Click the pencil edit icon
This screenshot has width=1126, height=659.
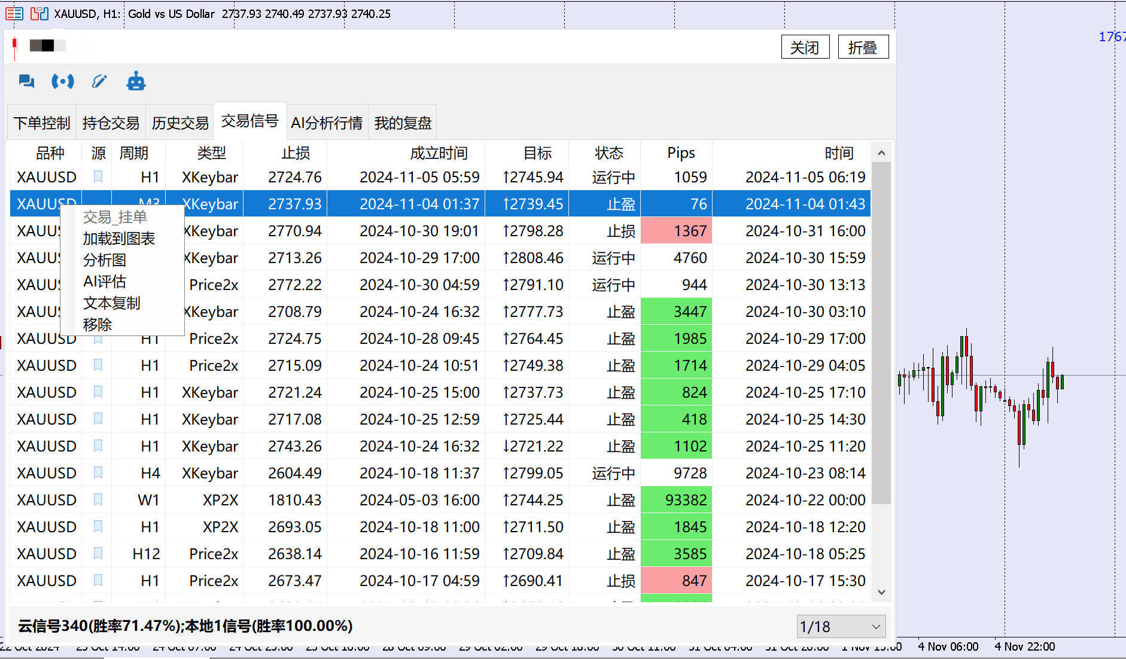coord(99,81)
